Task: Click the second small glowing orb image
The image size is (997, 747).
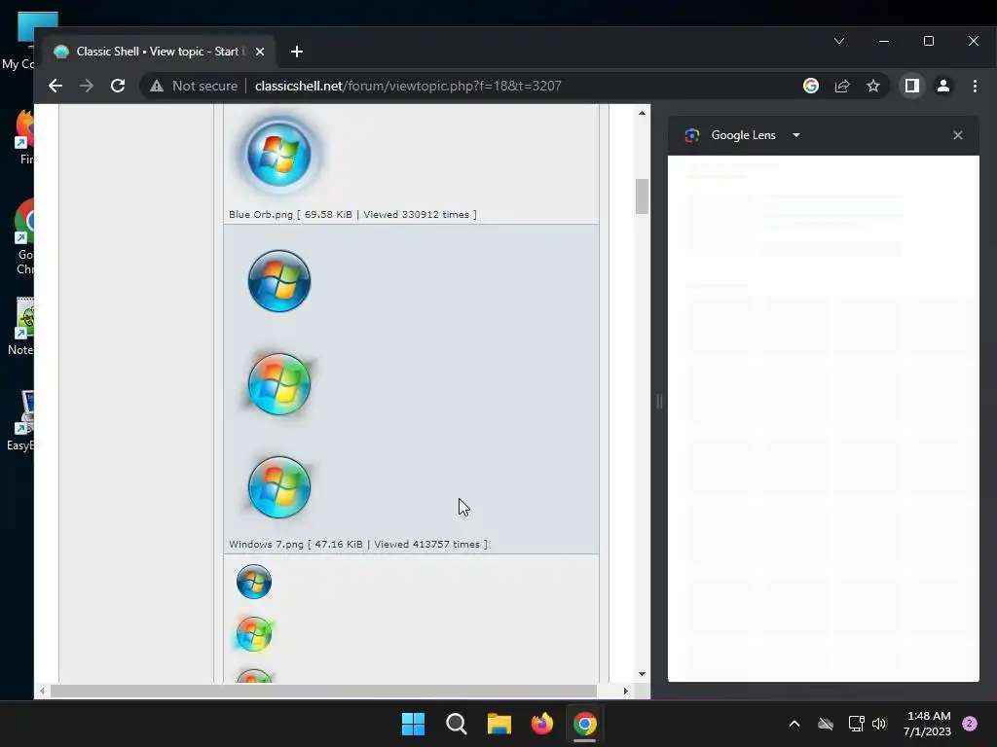Action: tap(254, 633)
